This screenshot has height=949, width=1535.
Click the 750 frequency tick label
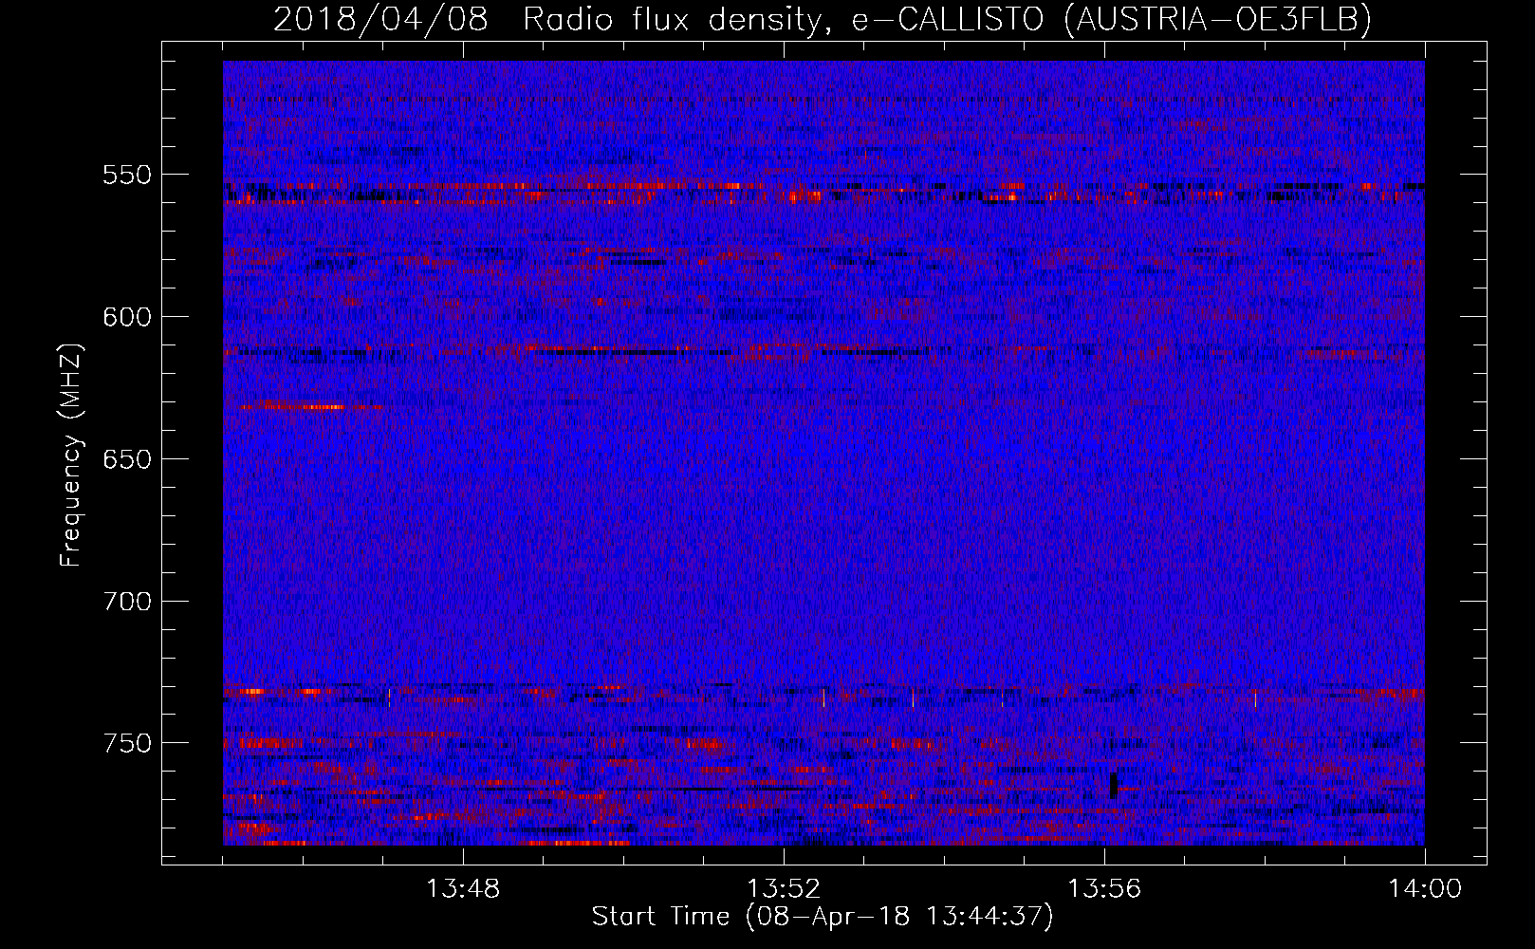pyautogui.click(x=127, y=743)
